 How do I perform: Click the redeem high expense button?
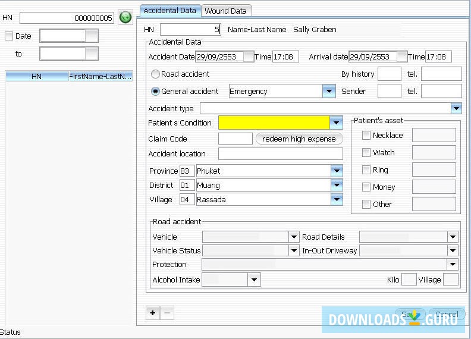pyautogui.click(x=299, y=139)
